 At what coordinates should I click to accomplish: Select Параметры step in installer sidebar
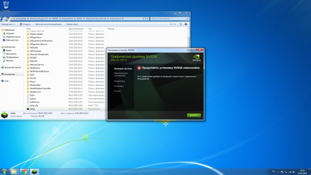coord(119,81)
